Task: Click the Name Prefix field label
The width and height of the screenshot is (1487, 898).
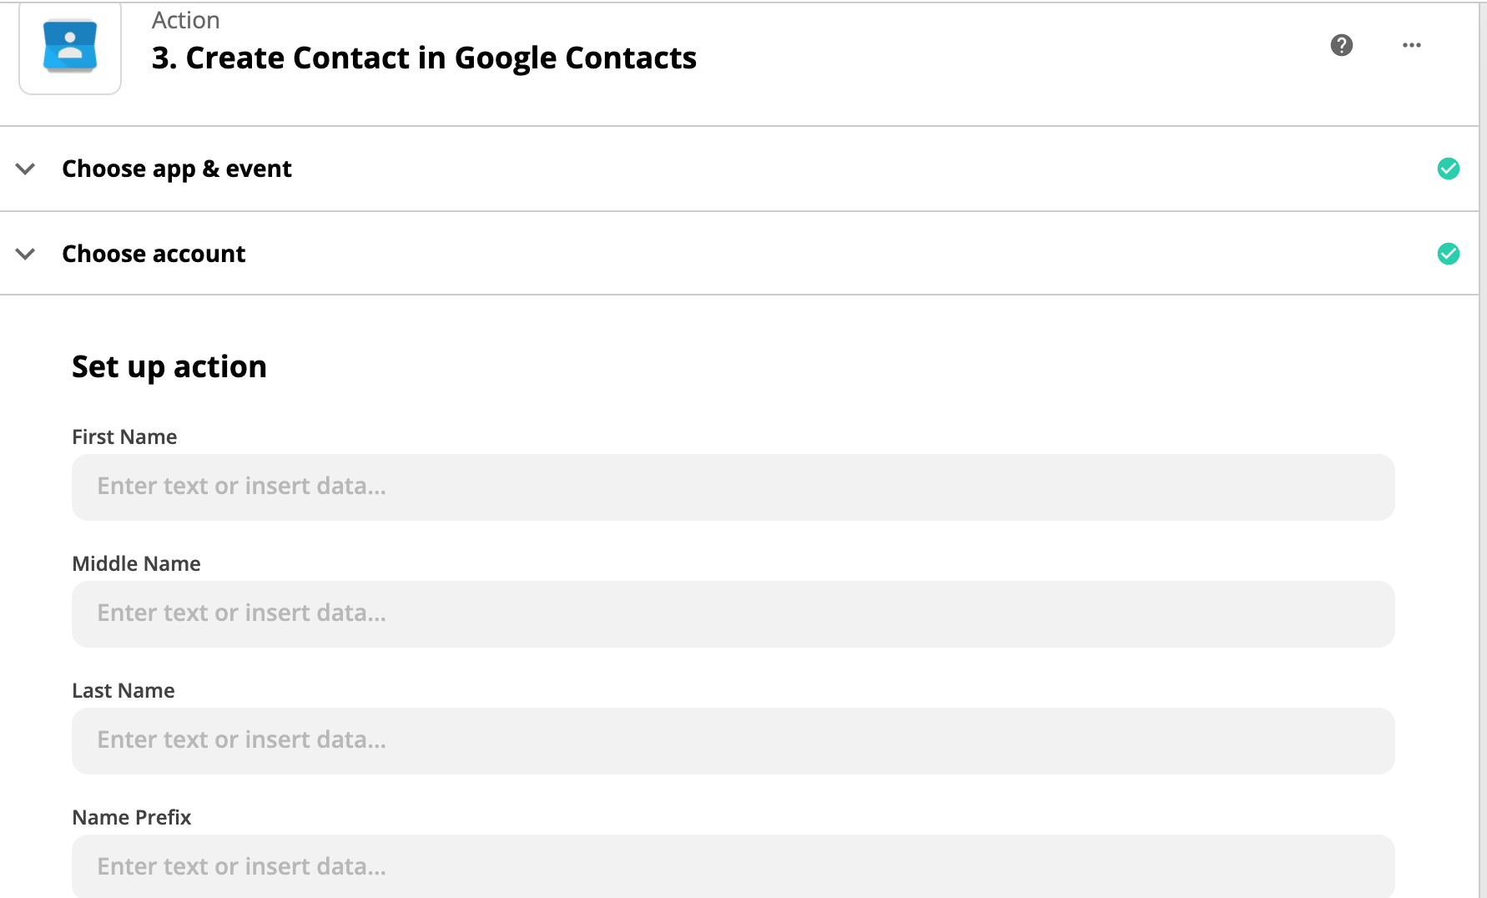Action: (x=132, y=818)
